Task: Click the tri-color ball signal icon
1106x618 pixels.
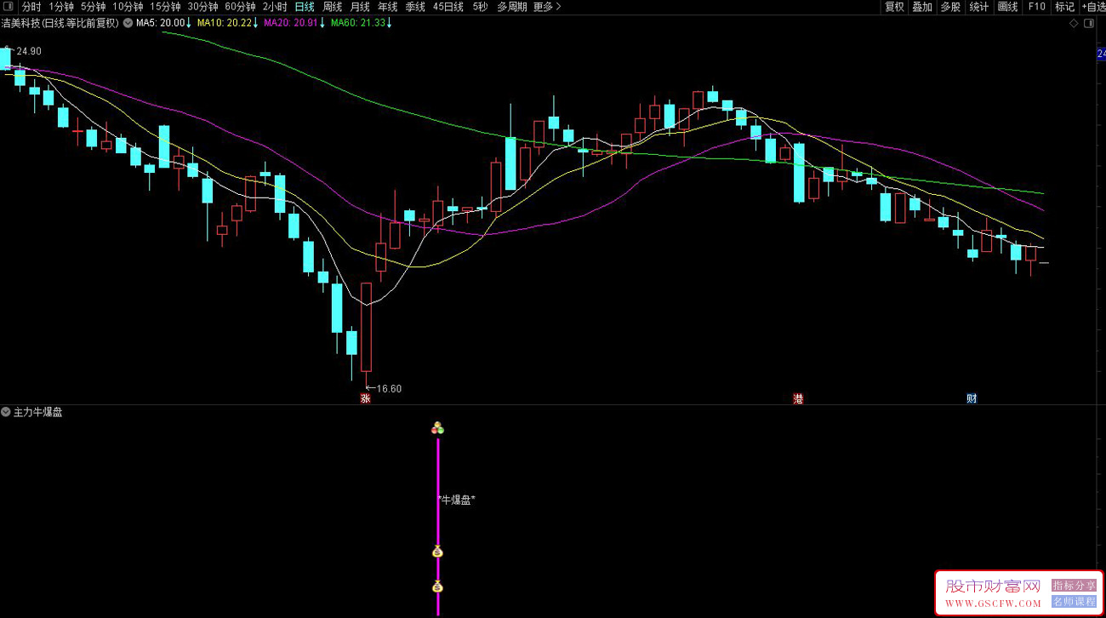Action: click(438, 428)
